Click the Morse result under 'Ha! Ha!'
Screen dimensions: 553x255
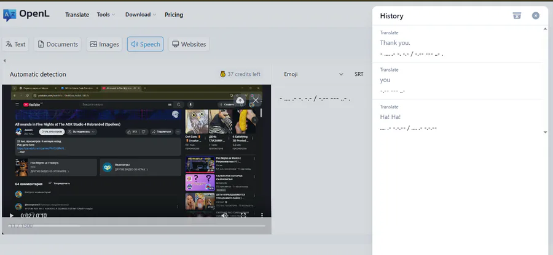click(409, 128)
